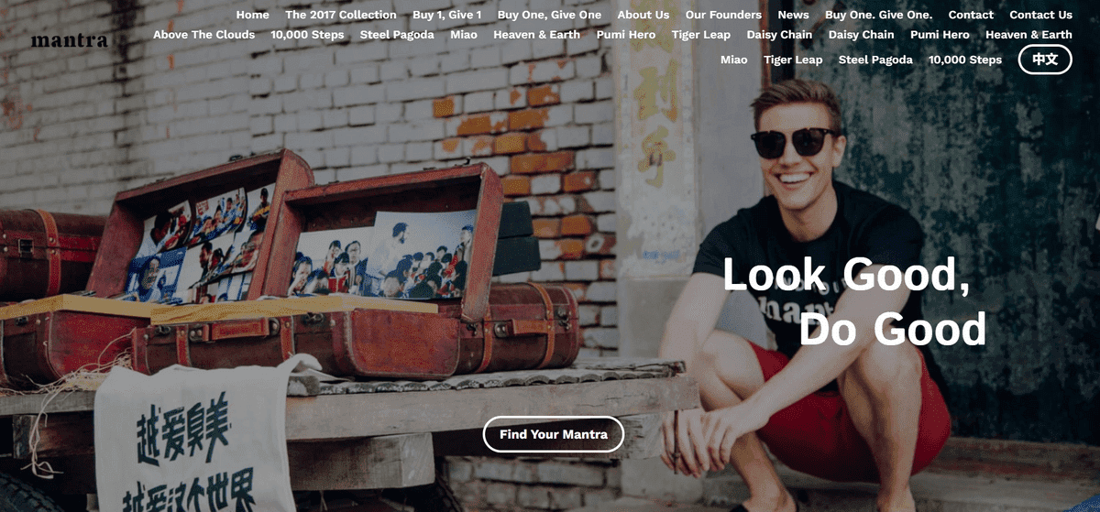Open the Buy 1, Give 1 link

[447, 15]
